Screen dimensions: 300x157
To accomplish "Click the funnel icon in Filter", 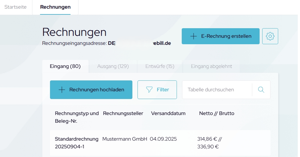I will [149, 90].
